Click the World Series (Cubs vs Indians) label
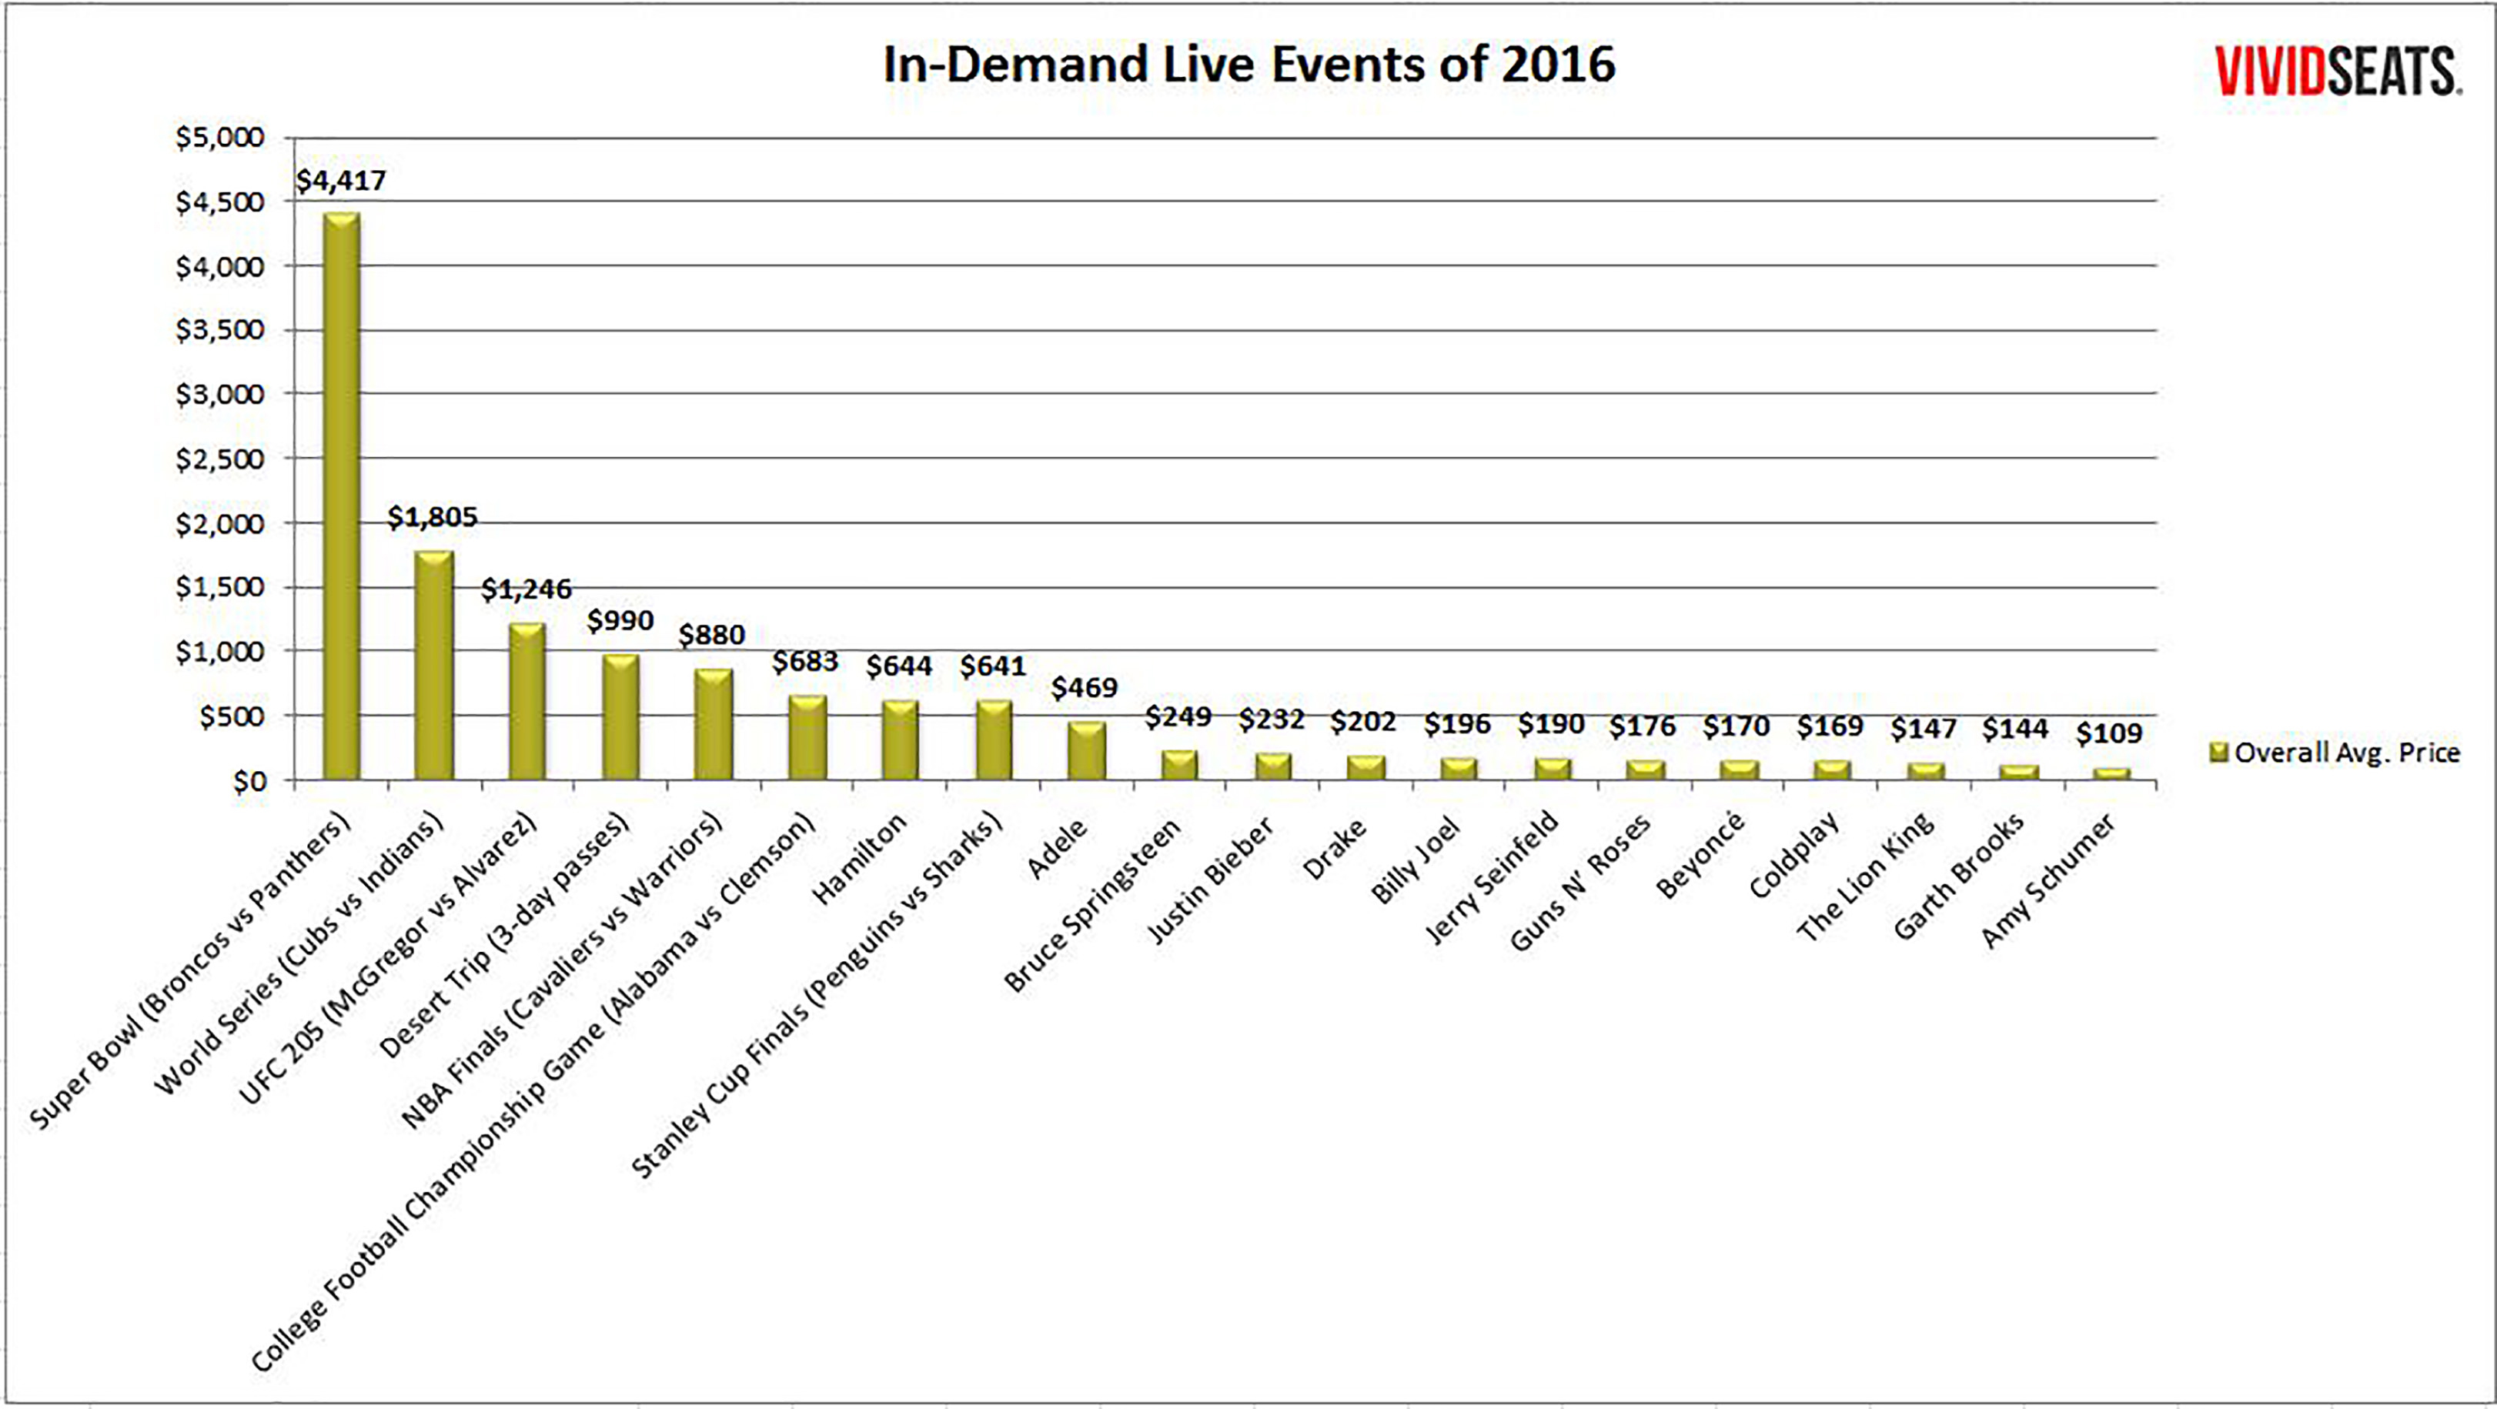2497x1409 pixels. click(299, 954)
